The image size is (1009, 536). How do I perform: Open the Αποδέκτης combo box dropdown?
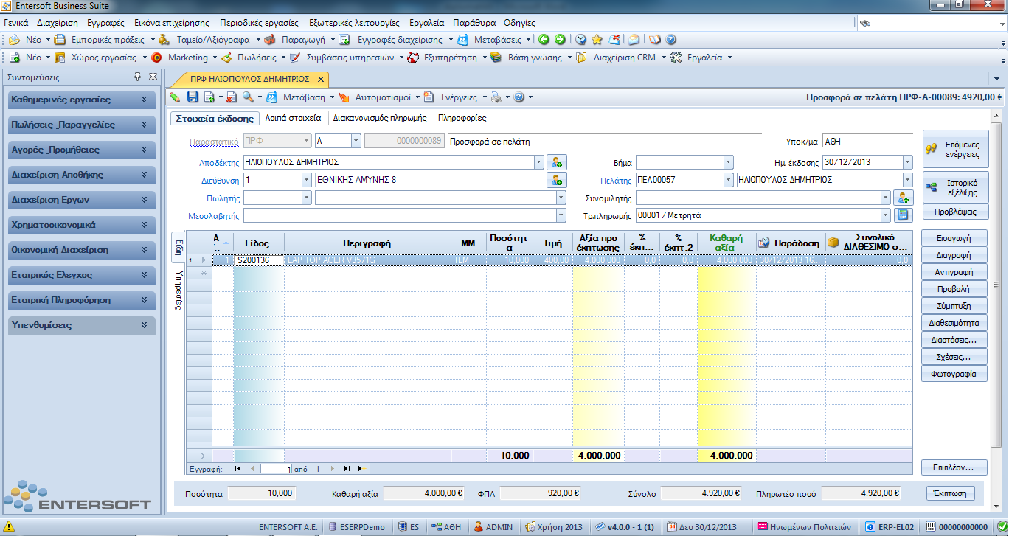click(538, 162)
